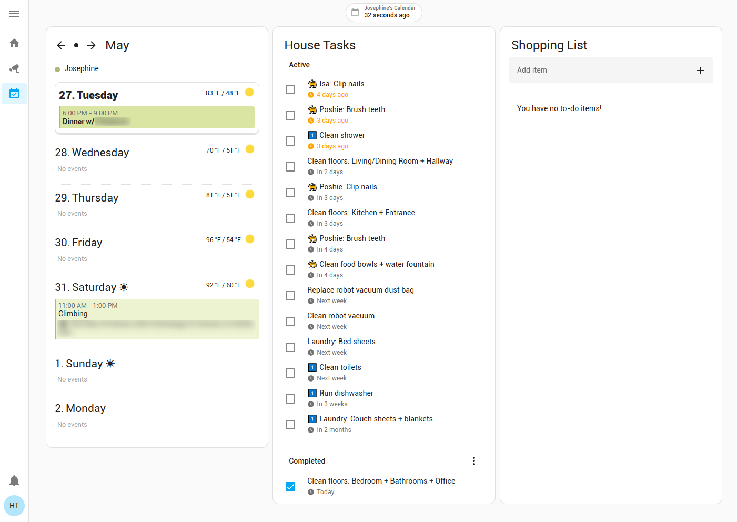Image resolution: width=737 pixels, height=522 pixels.
Task: Open the HT user profile avatar
Action: click(14, 506)
